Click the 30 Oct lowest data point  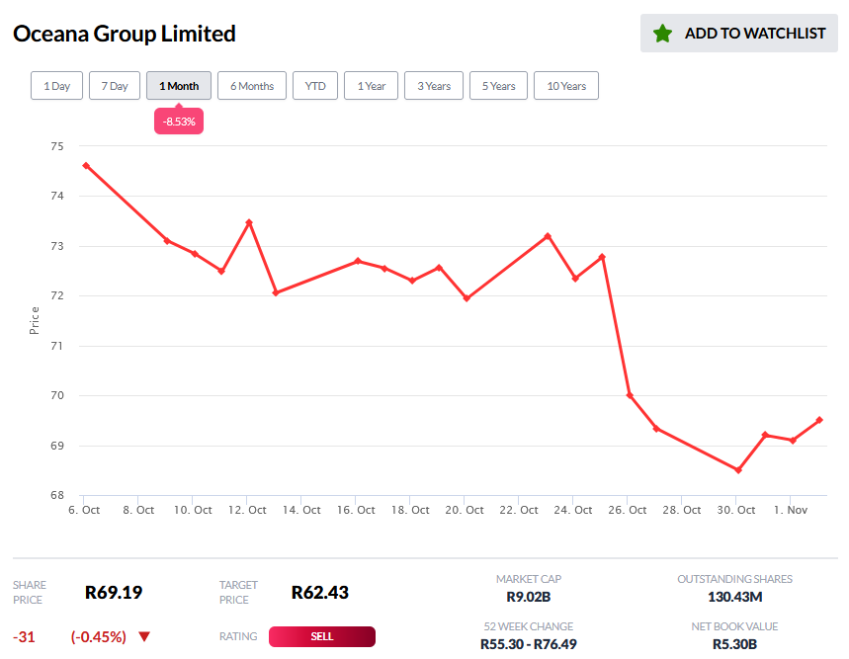pos(738,470)
